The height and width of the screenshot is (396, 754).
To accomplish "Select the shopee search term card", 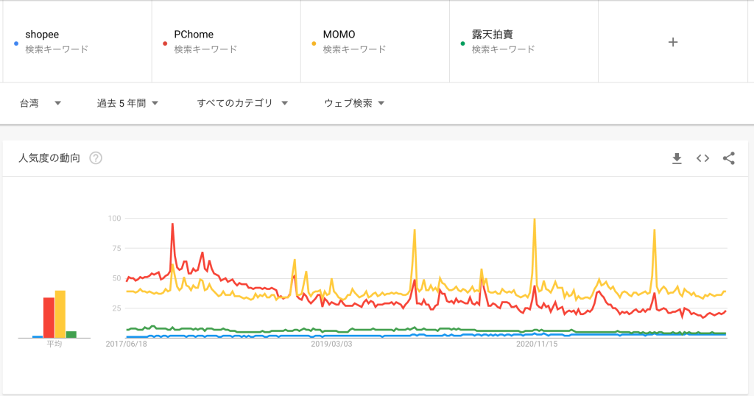I will coord(77,42).
